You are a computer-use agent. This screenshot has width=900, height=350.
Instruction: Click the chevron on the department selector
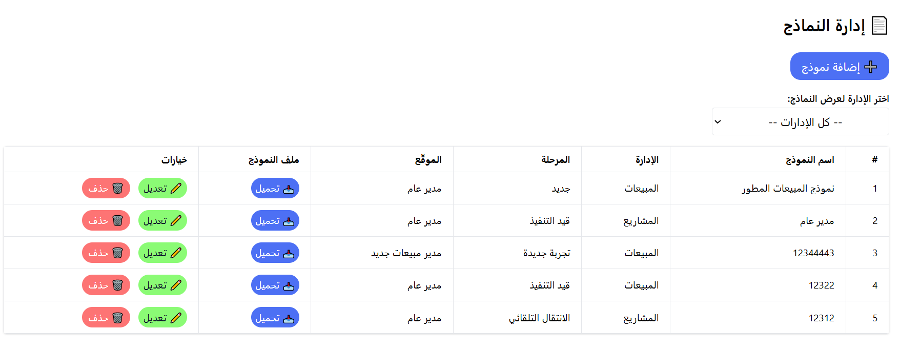tap(718, 121)
